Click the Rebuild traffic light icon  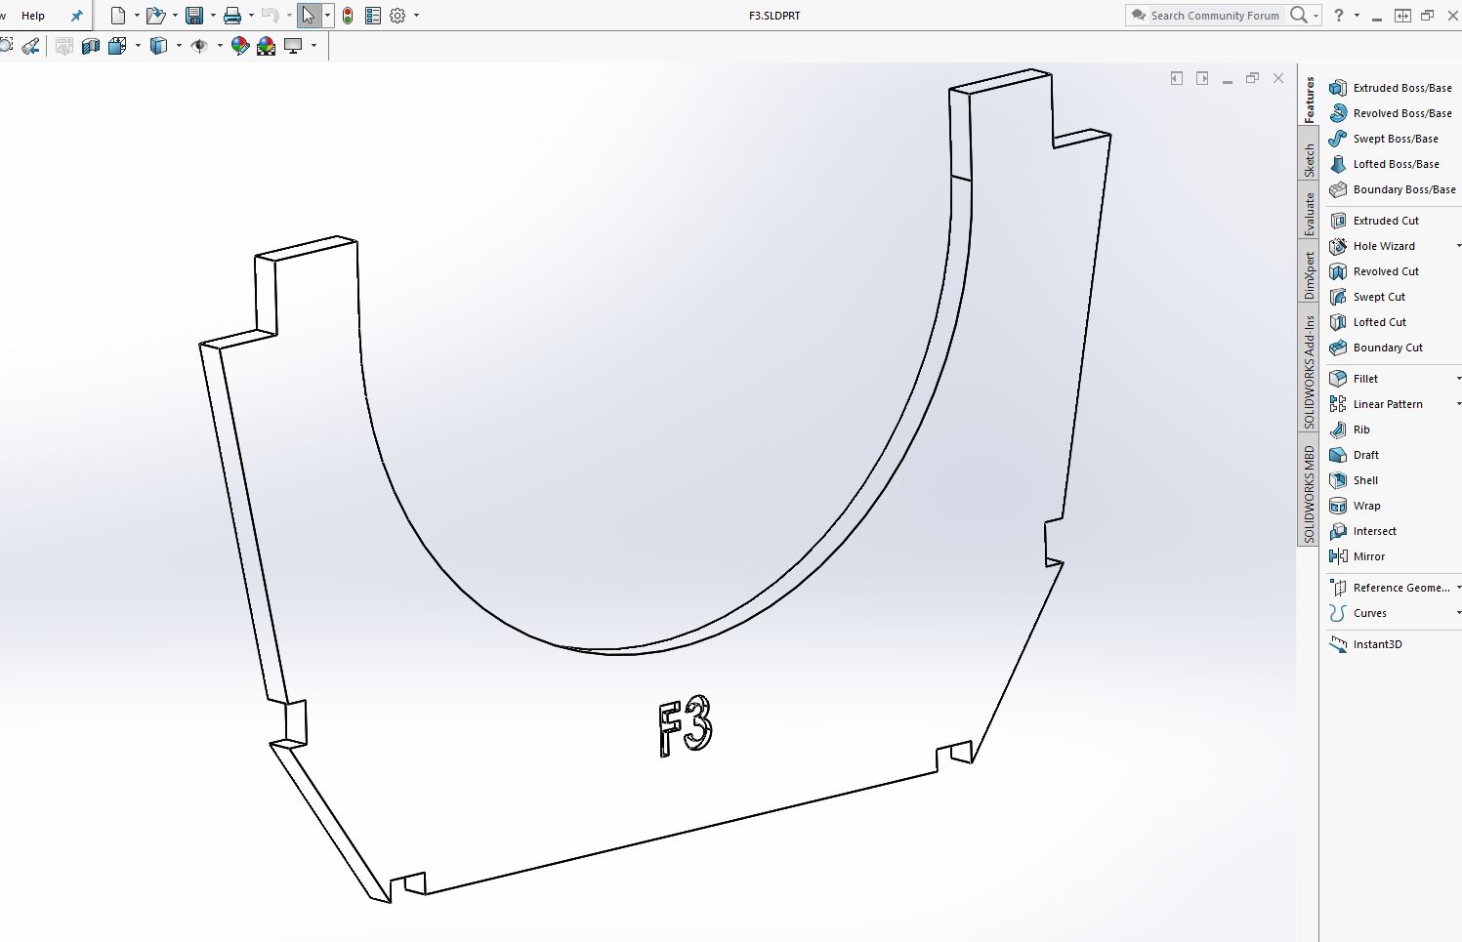coord(348,16)
